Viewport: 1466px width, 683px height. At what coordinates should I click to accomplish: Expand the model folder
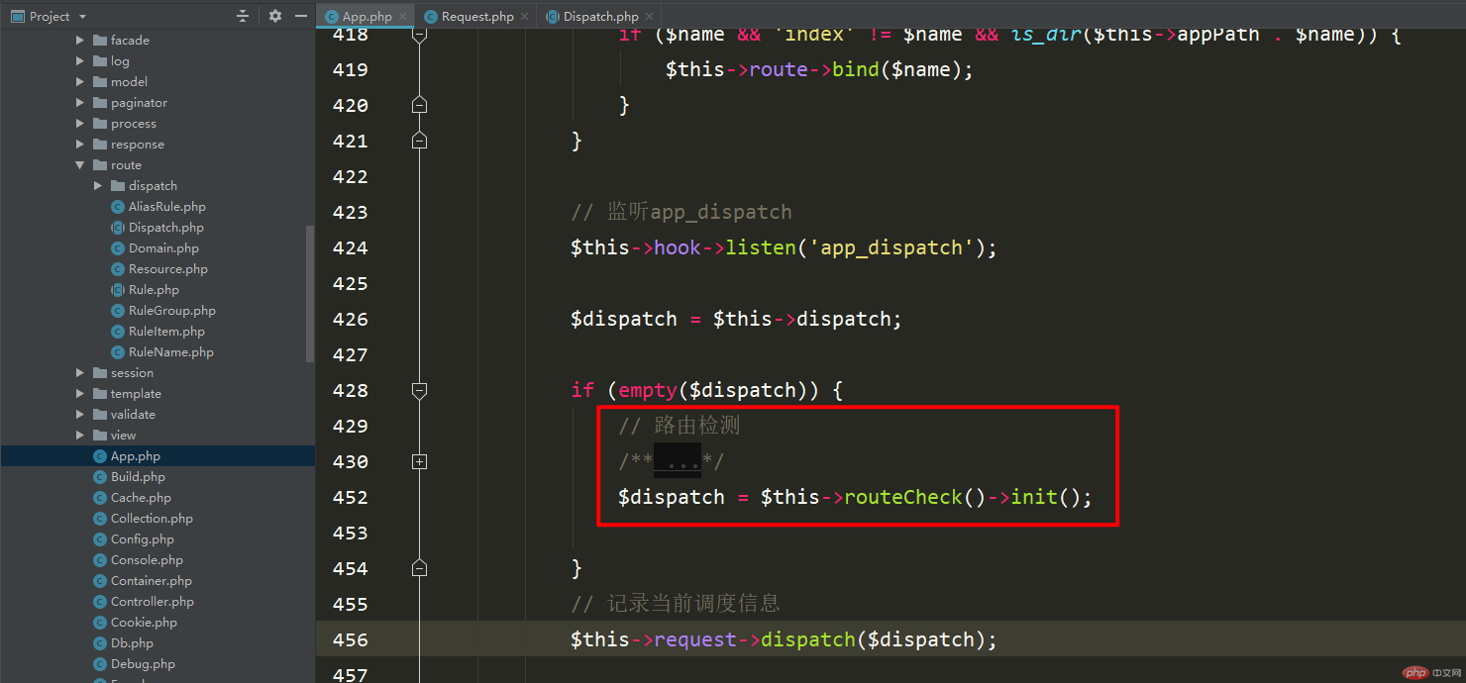80,82
